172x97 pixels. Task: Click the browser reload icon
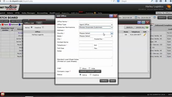pyautogui.click(x=114, y=1)
